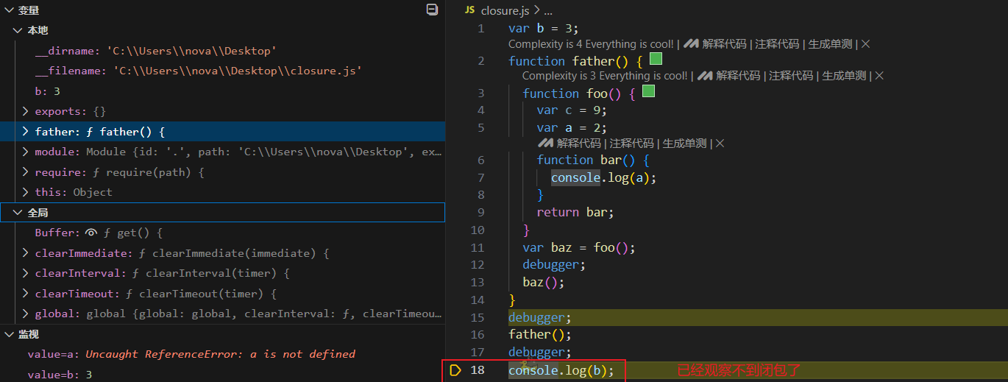Expand the module variable
Image resolution: width=1008 pixels, height=382 pixels.
(25, 152)
